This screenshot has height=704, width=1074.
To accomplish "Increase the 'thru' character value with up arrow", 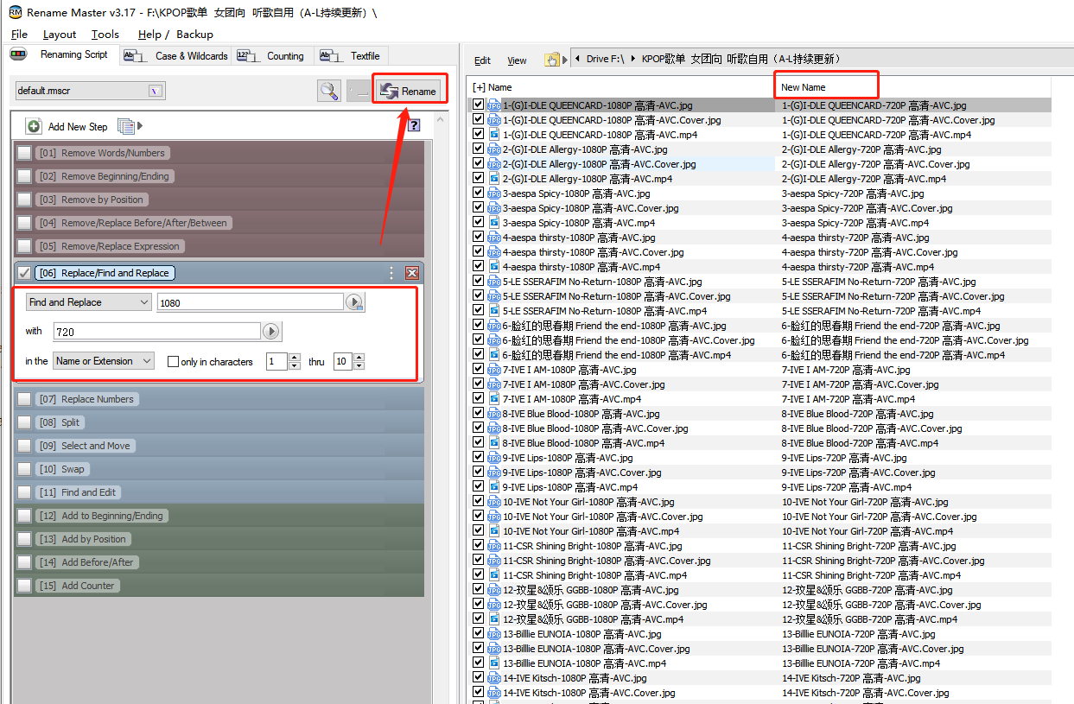I will point(359,357).
